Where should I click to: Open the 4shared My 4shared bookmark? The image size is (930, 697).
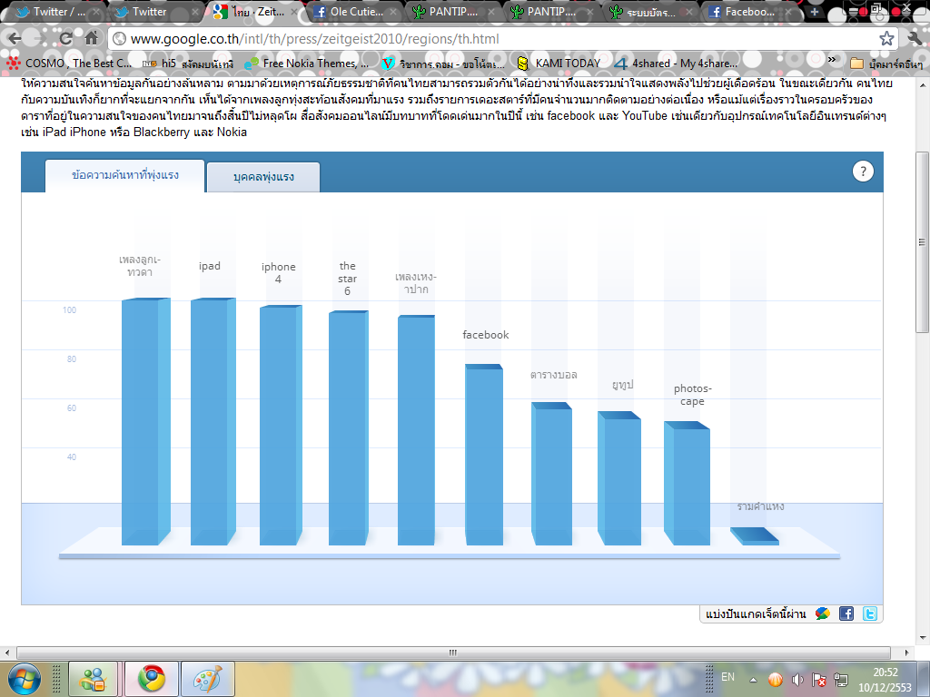click(676, 63)
